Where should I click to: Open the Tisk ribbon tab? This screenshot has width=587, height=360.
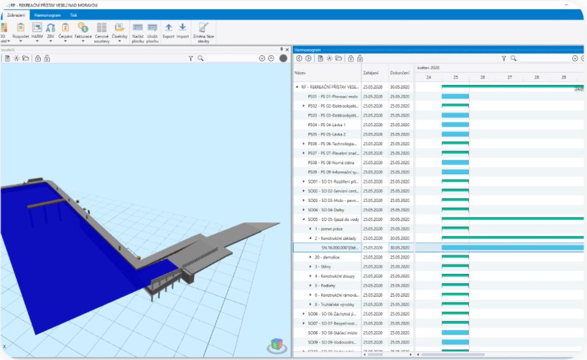pyautogui.click(x=73, y=14)
